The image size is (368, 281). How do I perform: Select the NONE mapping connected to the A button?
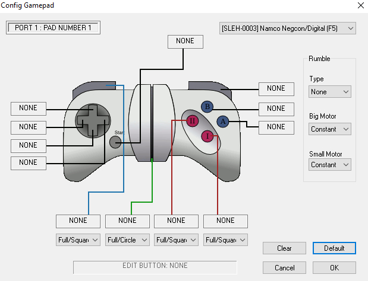(276, 126)
